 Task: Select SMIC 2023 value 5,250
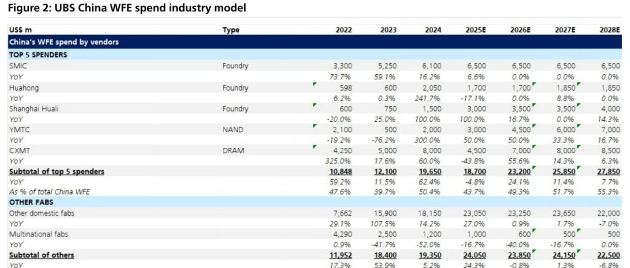387,66
